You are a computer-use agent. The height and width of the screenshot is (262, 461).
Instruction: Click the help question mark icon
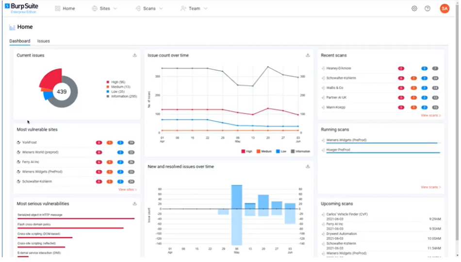pyautogui.click(x=427, y=9)
